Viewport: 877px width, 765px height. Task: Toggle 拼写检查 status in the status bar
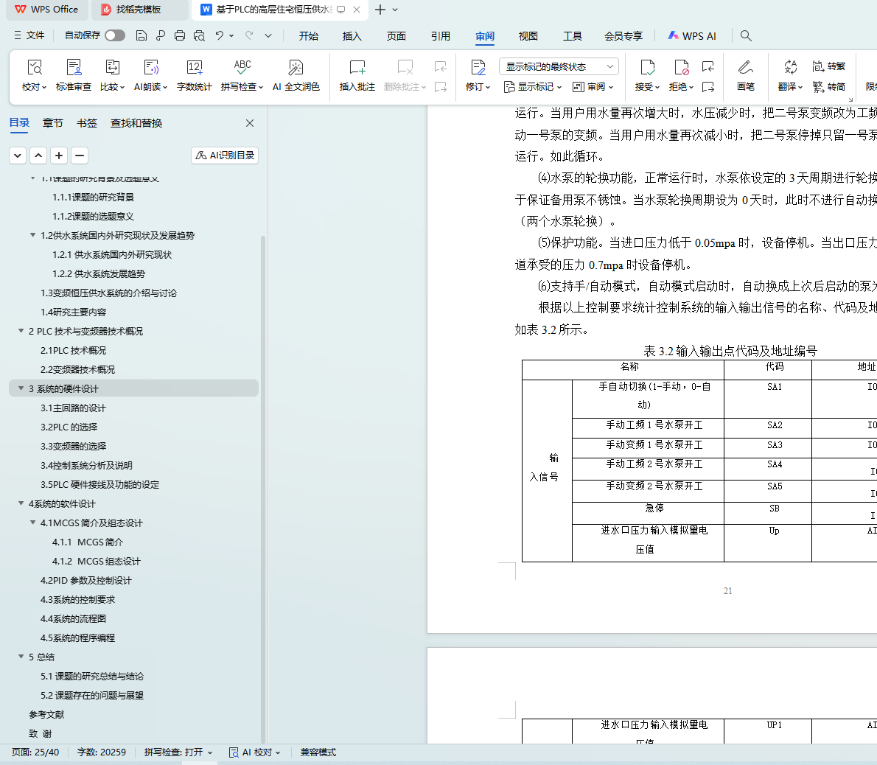tap(178, 752)
